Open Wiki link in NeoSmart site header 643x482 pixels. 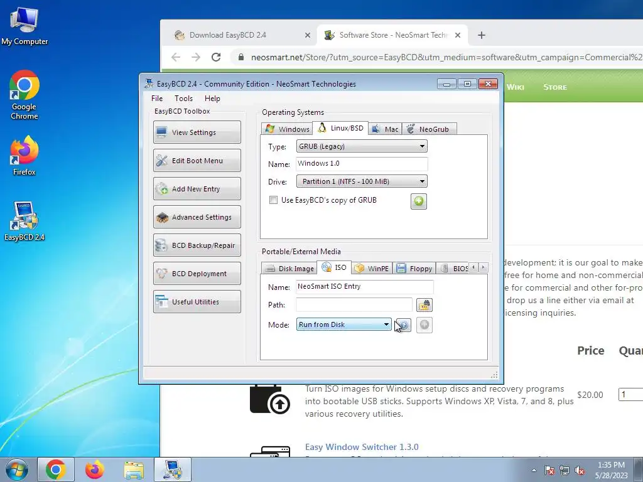516,87
